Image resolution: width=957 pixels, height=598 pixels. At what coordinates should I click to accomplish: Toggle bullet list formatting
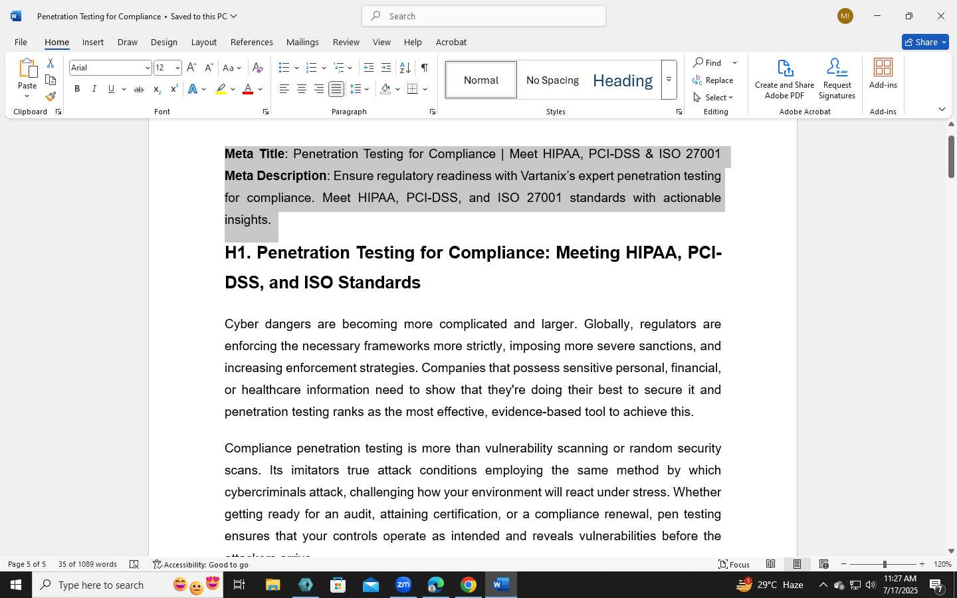pyautogui.click(x=284, y=68)
